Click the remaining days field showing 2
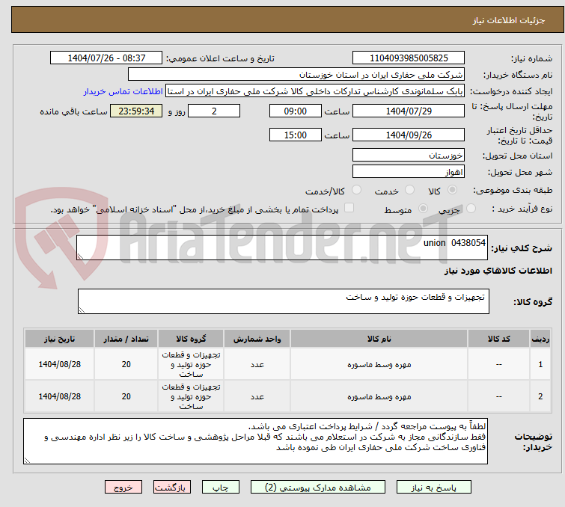The image size is (565, 507). coord(214,111)
